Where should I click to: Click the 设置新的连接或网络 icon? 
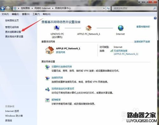tap(47, 67)
